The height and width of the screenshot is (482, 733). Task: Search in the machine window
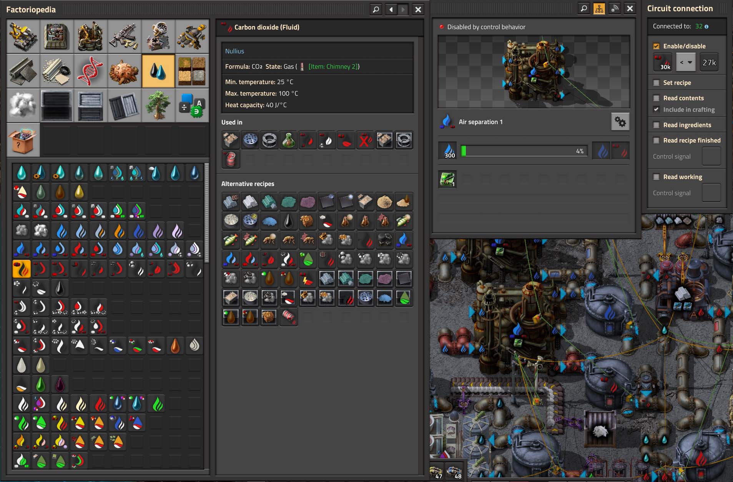[584, 8]
